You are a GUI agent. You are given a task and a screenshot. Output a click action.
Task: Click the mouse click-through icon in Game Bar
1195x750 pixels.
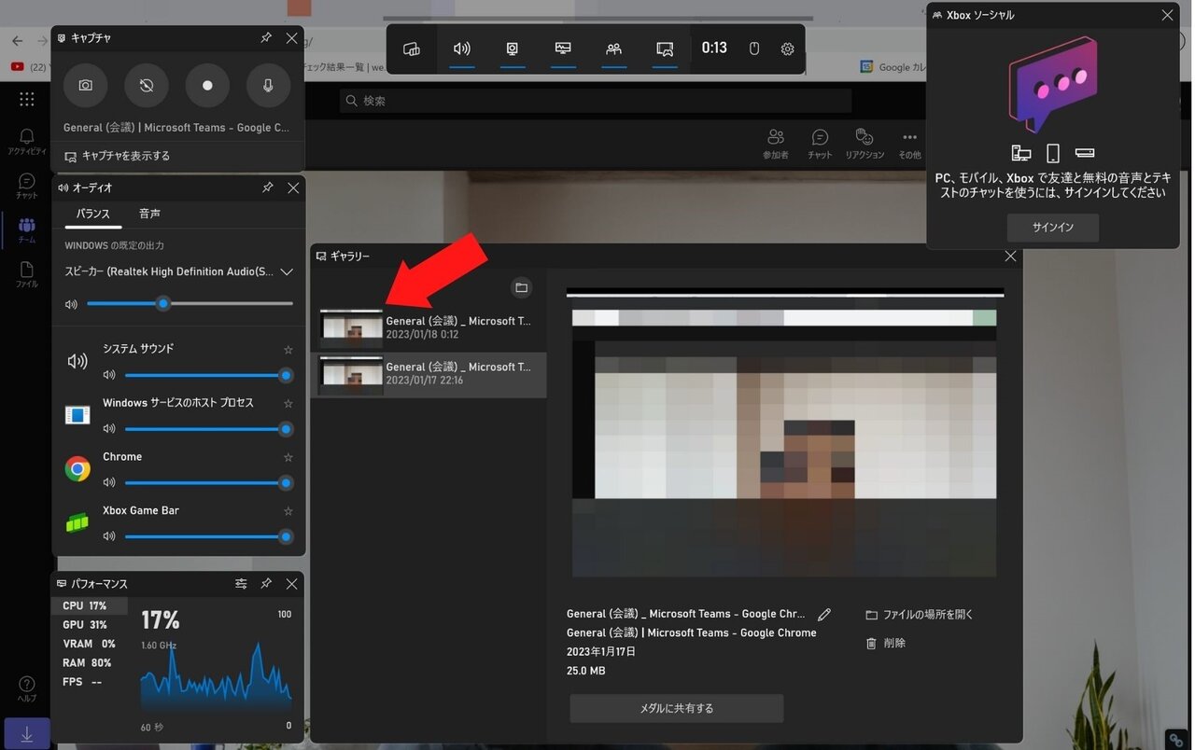coord(754,49)
